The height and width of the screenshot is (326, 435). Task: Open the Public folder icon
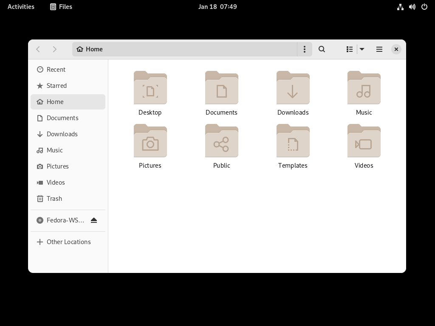[221, 141]
